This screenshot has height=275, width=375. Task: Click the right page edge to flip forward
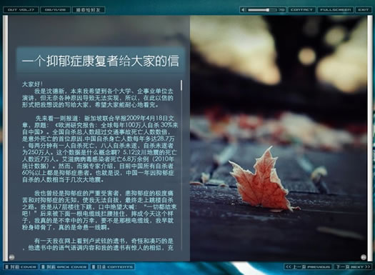[370, 139]
